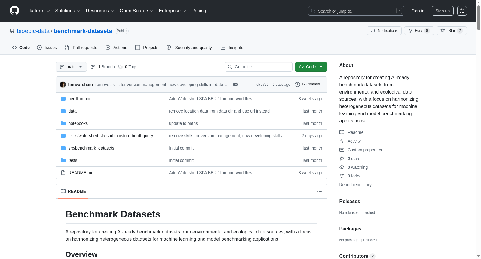Open the main branch selector dropdown
Image resolution: width=481 pixels, height=259 pixels.
[x=71, y=67]
